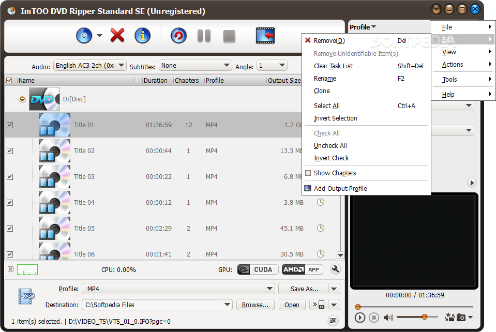Click the output to device button
This screenshot has height=332, width=496.
(x=319, y=305)
